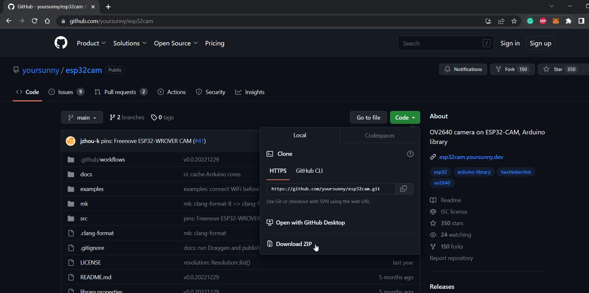Click the jzhou-k avatar image
The width and height of the screenshot is (589, 293).
pos(71,141)
